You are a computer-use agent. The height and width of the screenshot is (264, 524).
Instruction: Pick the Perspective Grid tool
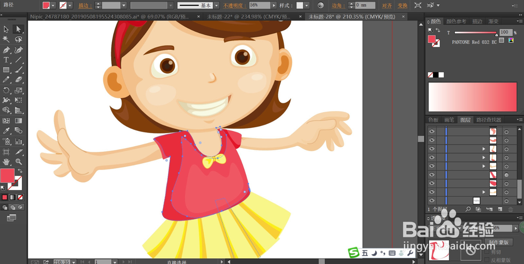pos(18,111)
